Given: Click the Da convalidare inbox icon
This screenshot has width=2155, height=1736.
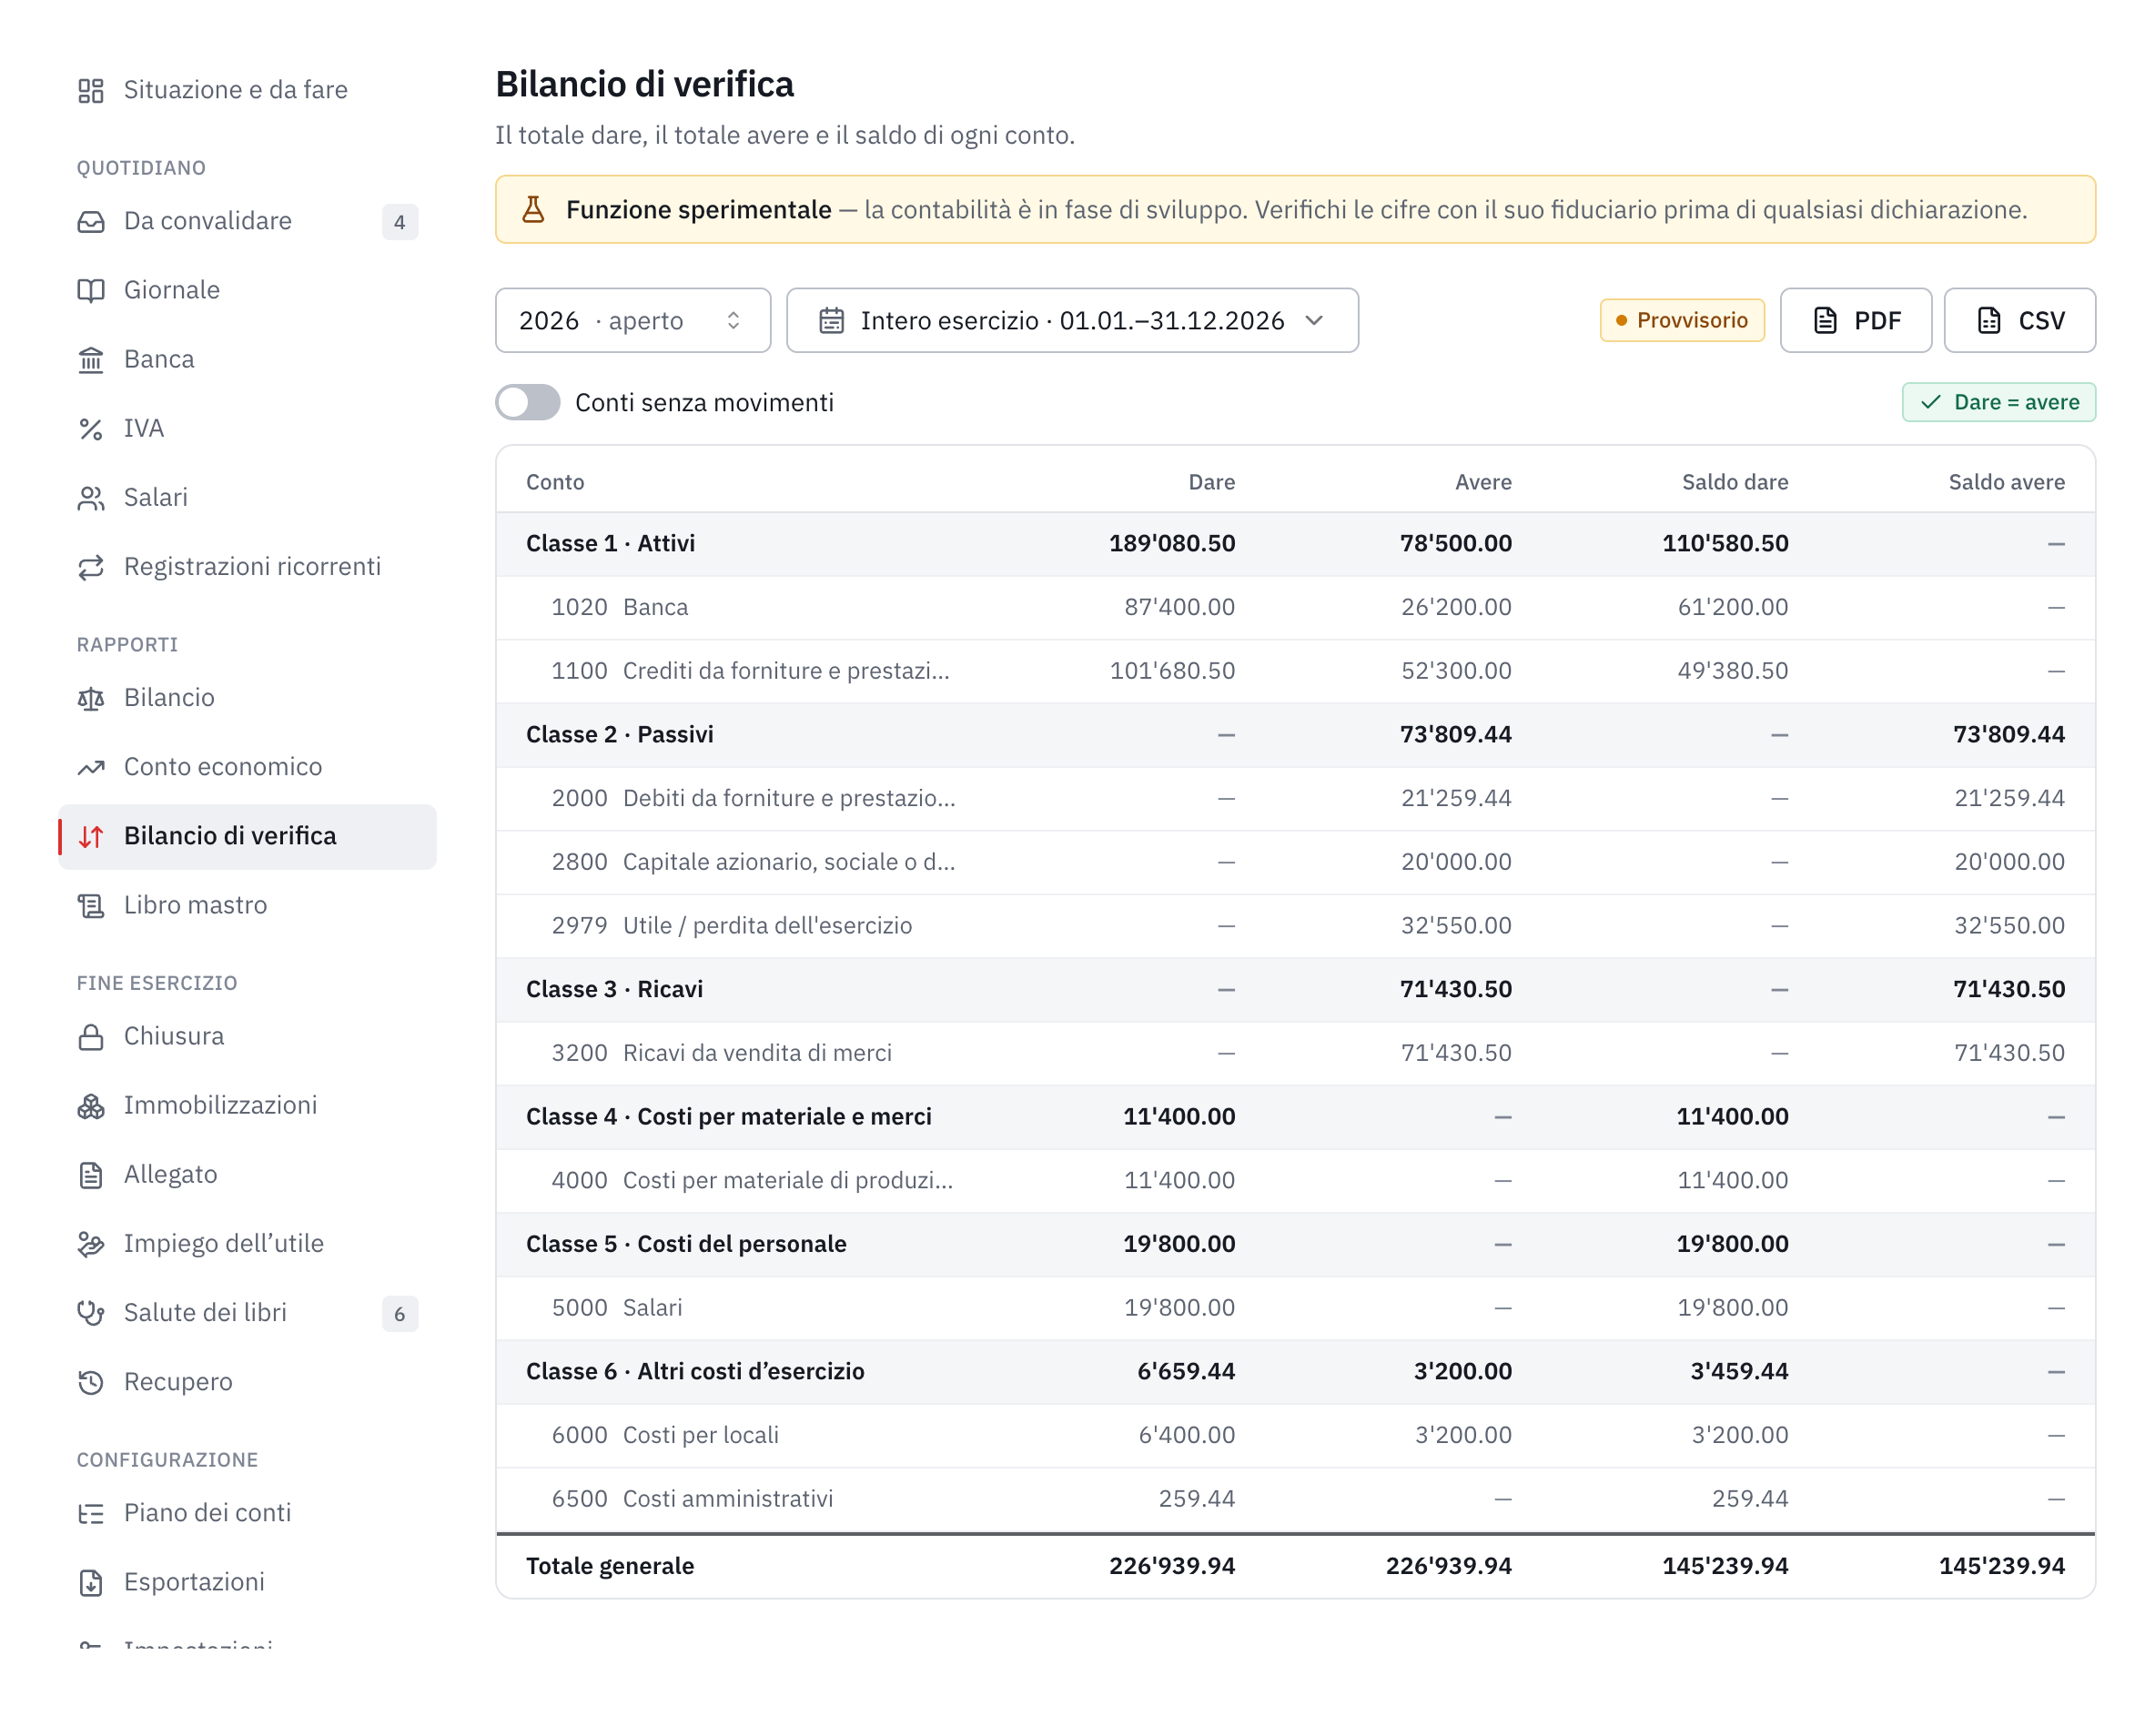Looking at the screenshot, I should 91,221.
